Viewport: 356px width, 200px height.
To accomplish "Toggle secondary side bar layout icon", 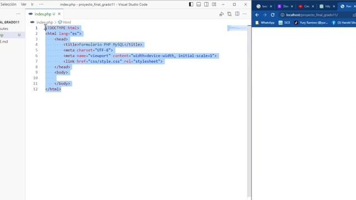I will click(x=206, y=4).
